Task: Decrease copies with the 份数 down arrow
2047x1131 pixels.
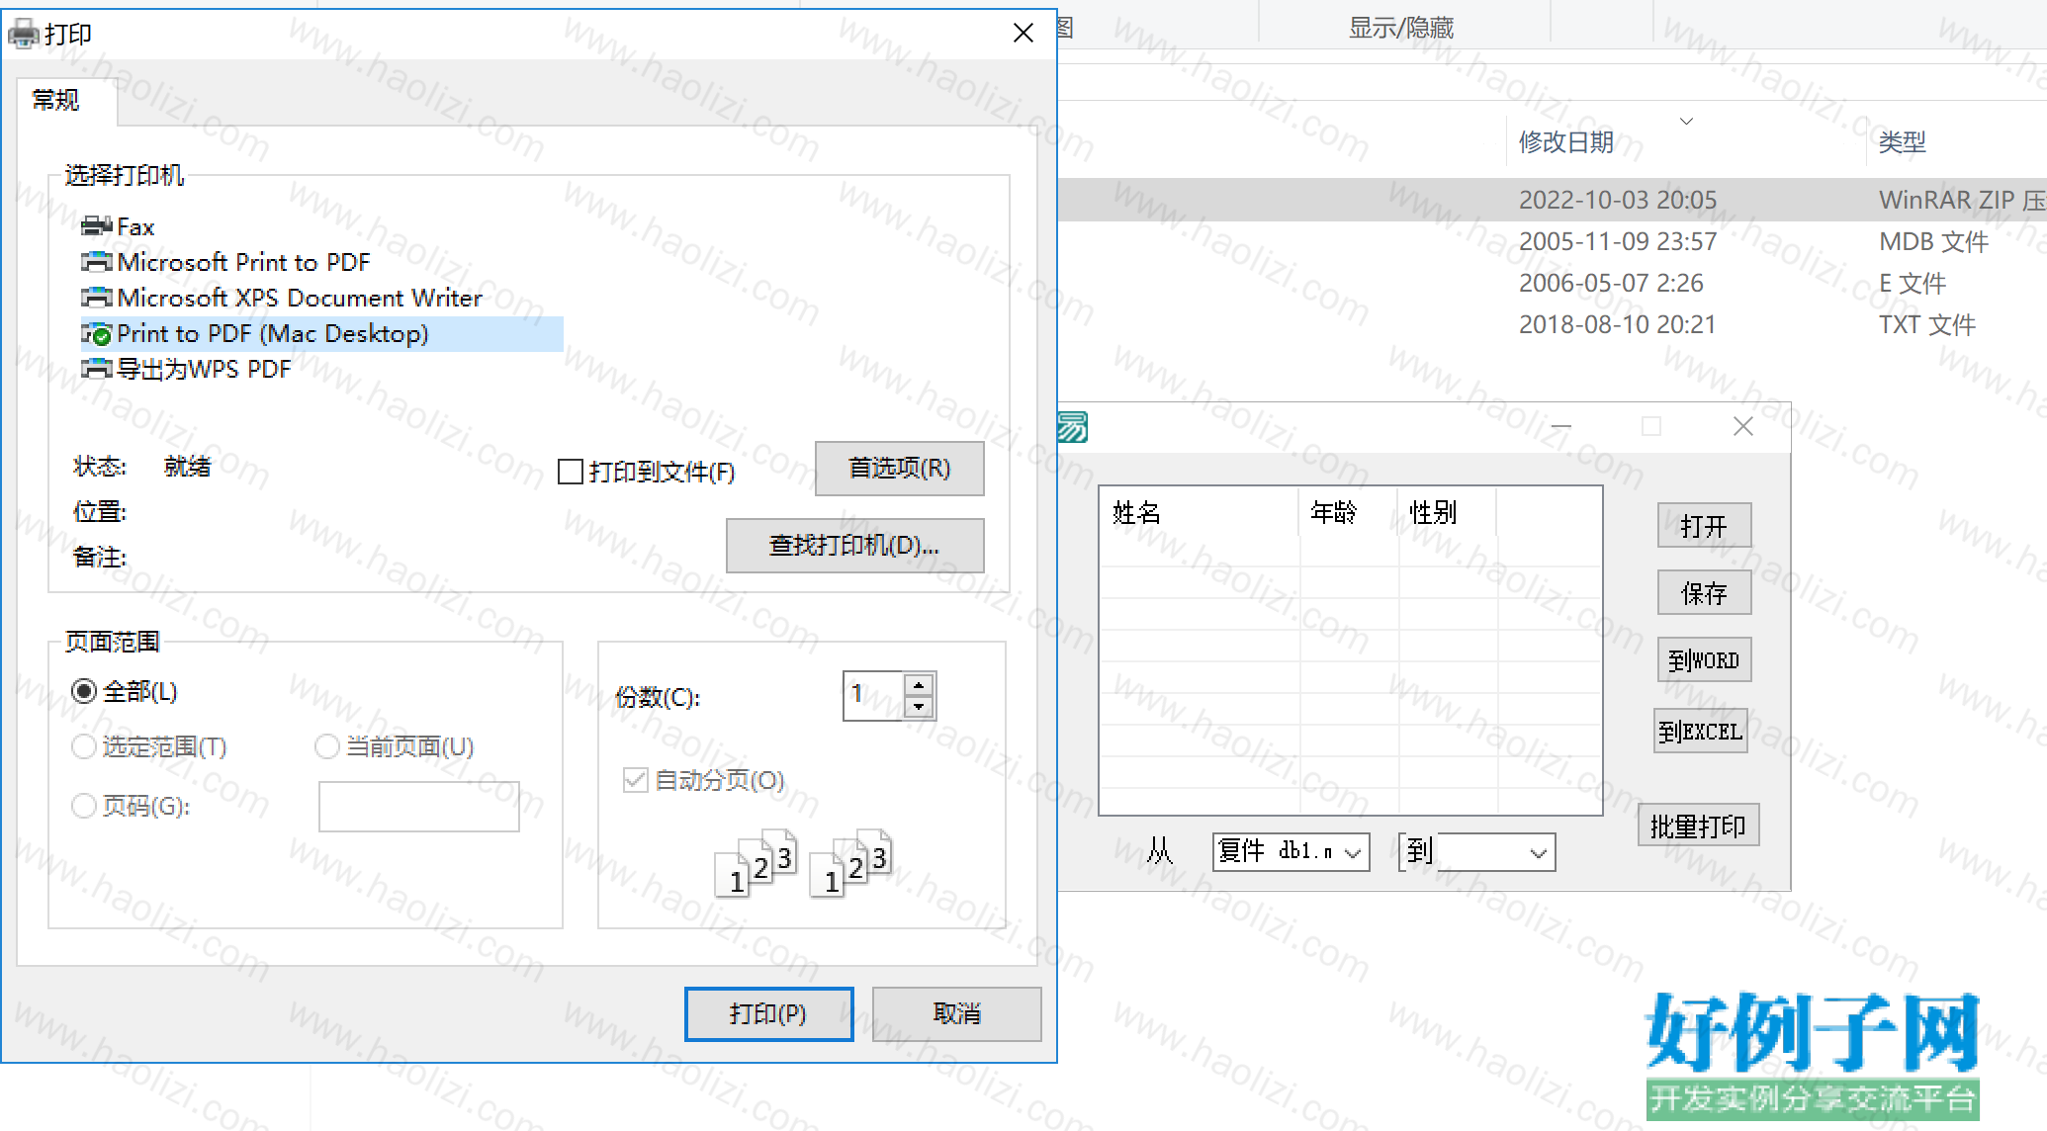Action: tap(919, 707)
